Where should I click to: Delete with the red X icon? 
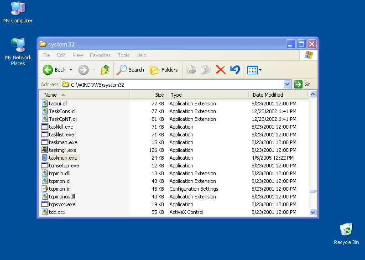(x=220, y=70)
